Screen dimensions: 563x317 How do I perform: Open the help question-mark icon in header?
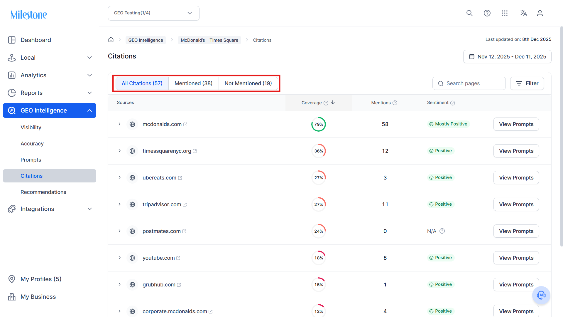487,13
